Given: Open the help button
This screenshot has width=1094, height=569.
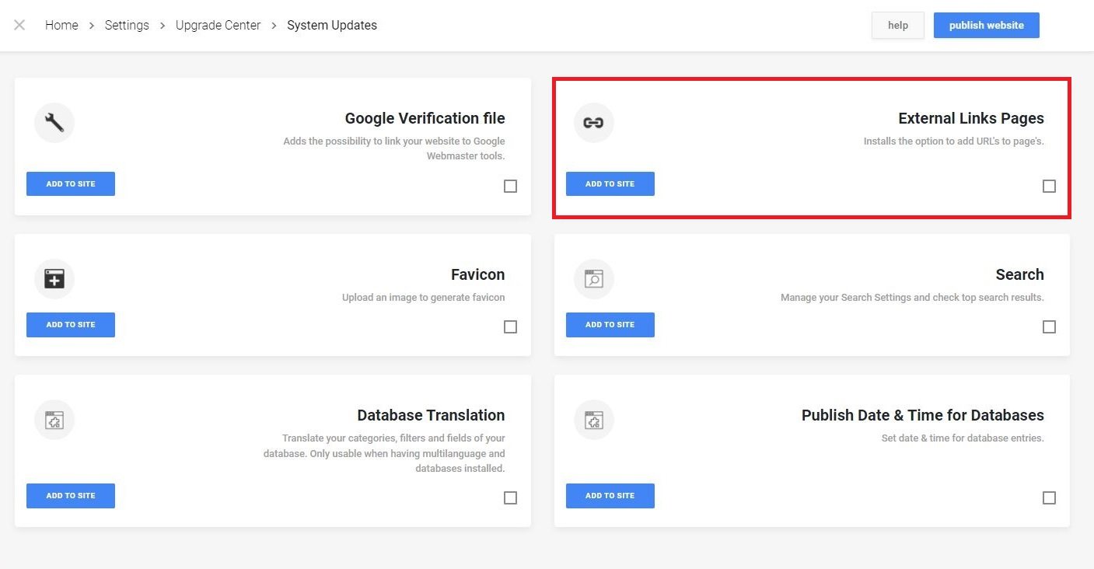Looking at the screenshot, I should [x=897, y=25].
